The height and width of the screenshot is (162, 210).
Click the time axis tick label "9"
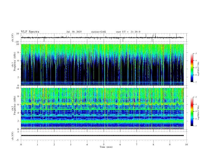[x=170, y=145]
